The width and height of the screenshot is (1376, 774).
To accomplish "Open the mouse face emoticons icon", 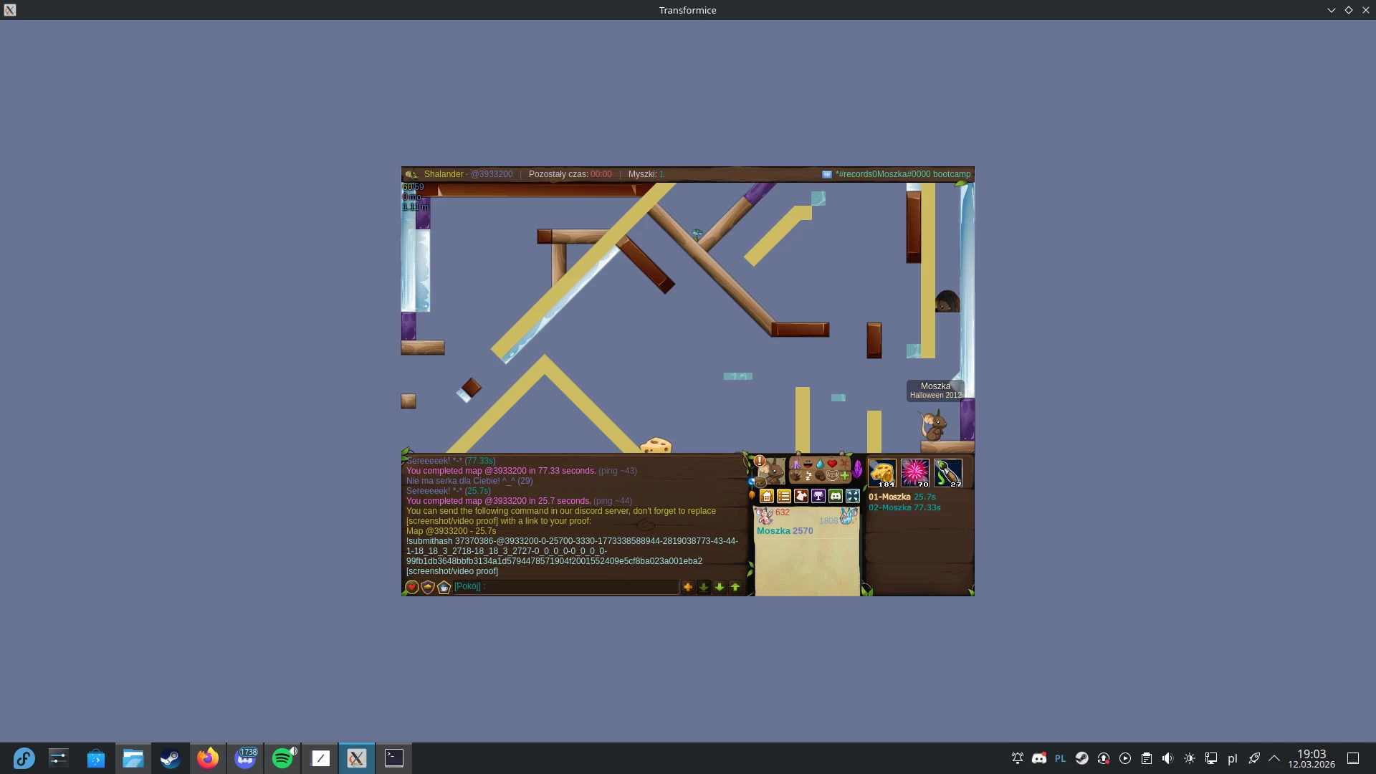I will pyautogui.click(x=832, y=476).
